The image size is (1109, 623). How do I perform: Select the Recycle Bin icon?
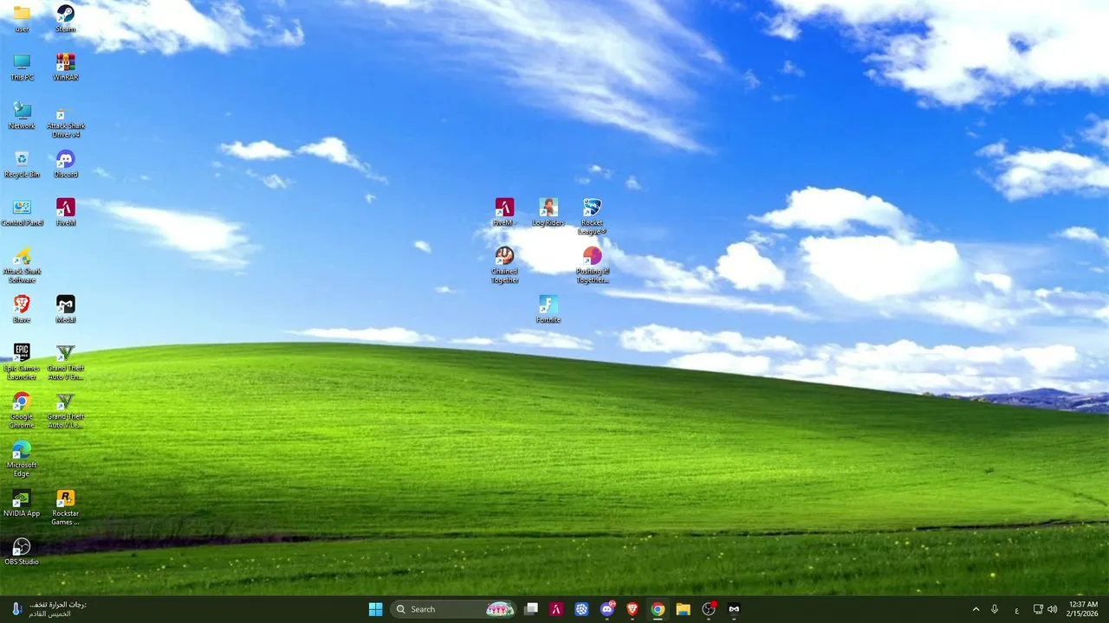(x=22, y=164)
